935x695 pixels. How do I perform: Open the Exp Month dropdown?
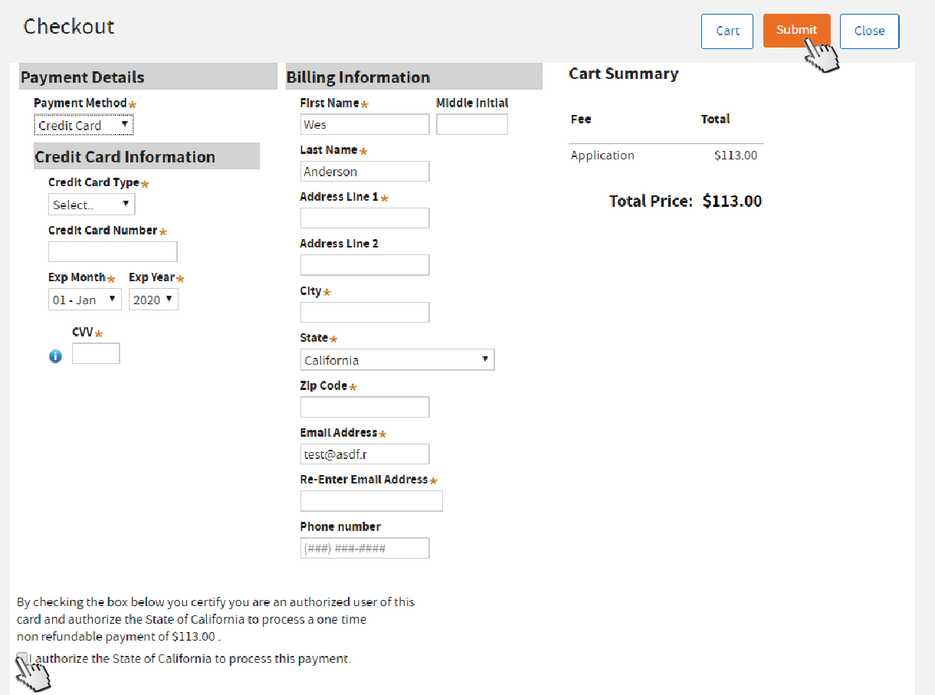point(84,300)
